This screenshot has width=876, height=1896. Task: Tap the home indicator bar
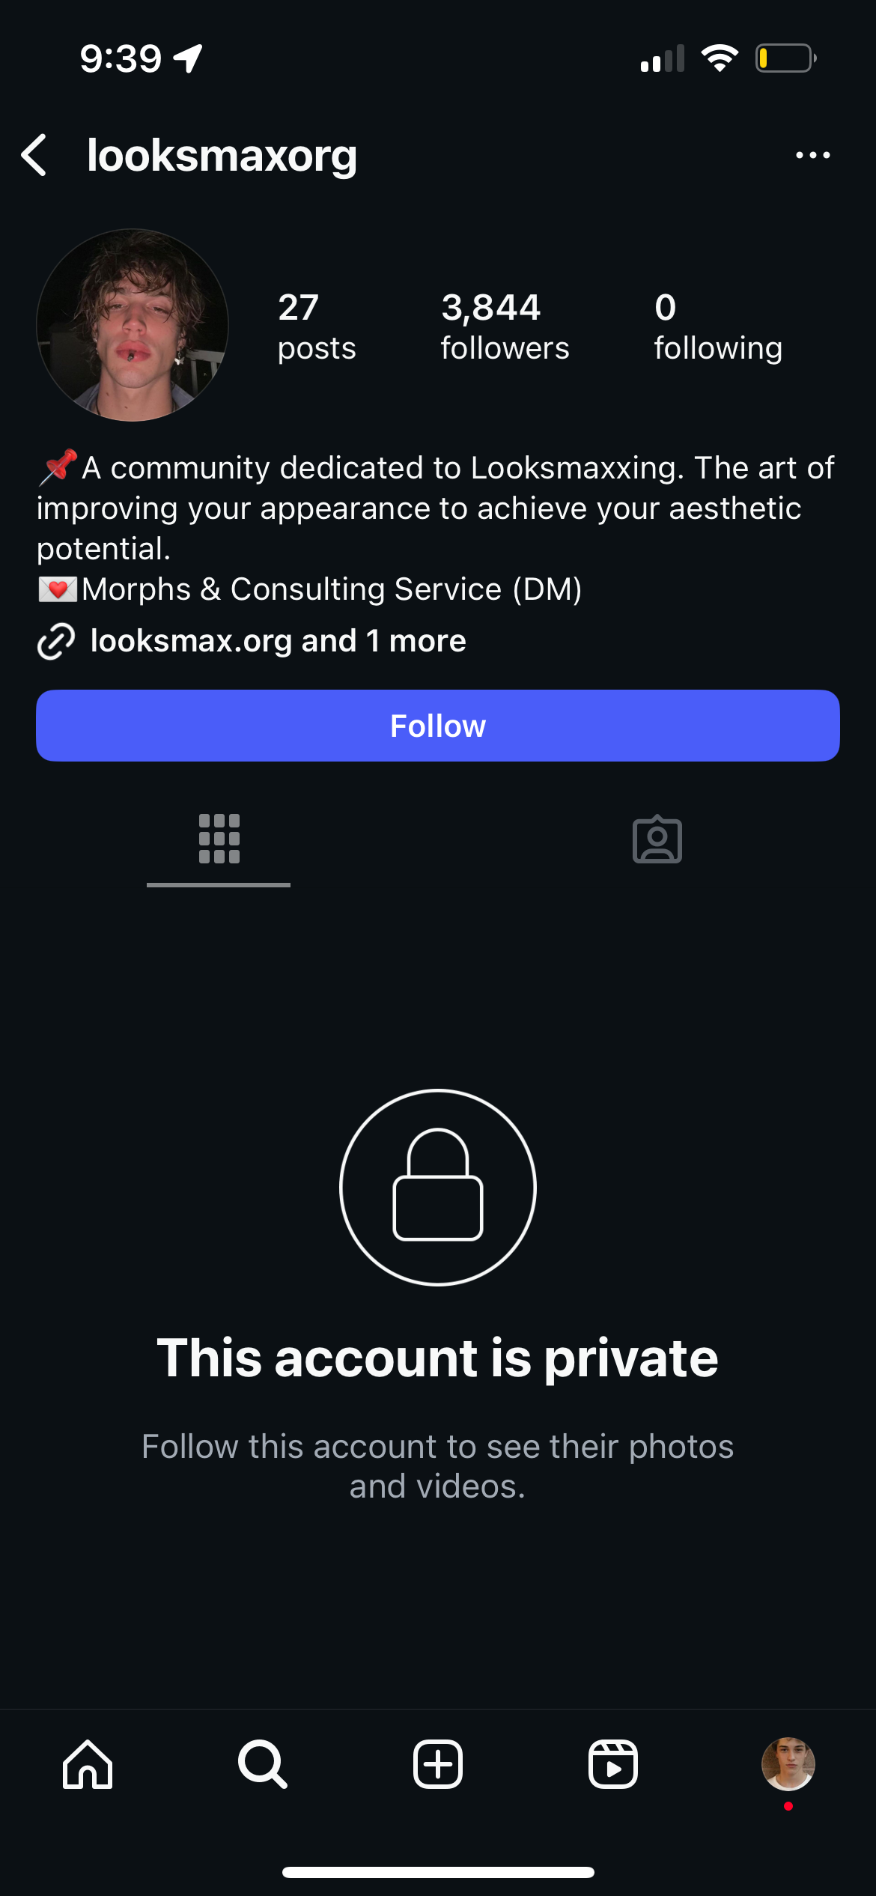[438, 1872]
